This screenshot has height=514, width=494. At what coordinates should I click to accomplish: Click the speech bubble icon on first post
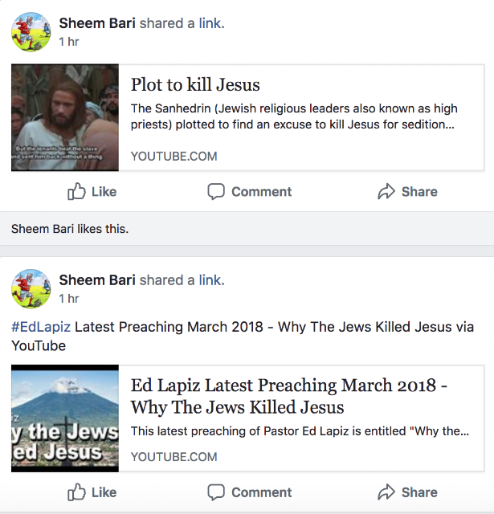(216, 191)
